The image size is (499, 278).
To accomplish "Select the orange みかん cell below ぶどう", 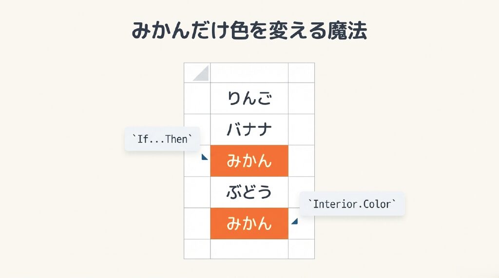I will [249, 224].
